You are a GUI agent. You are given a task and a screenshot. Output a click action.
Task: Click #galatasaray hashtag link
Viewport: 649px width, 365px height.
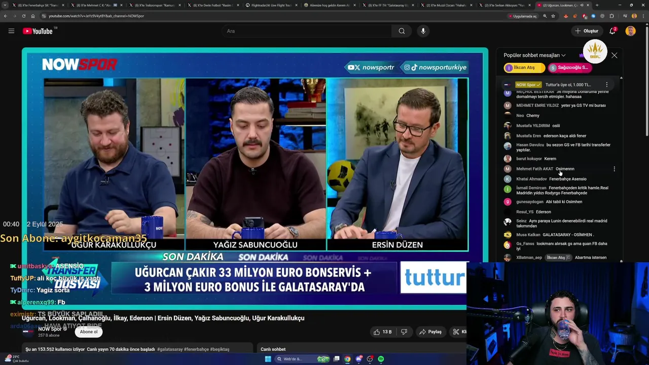tap(170, 349)
